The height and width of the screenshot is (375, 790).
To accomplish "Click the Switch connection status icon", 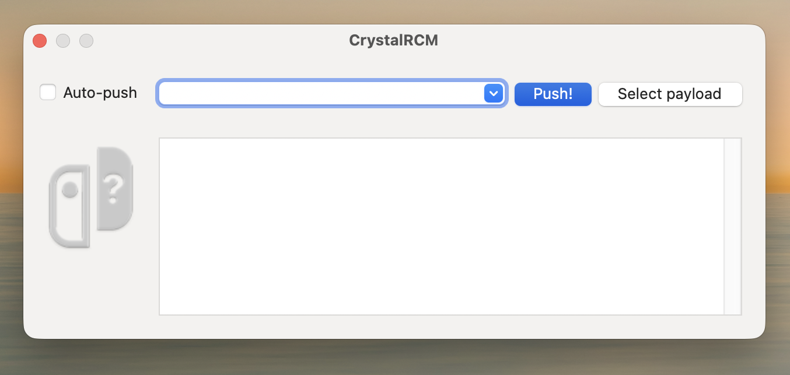I will 91,197.
